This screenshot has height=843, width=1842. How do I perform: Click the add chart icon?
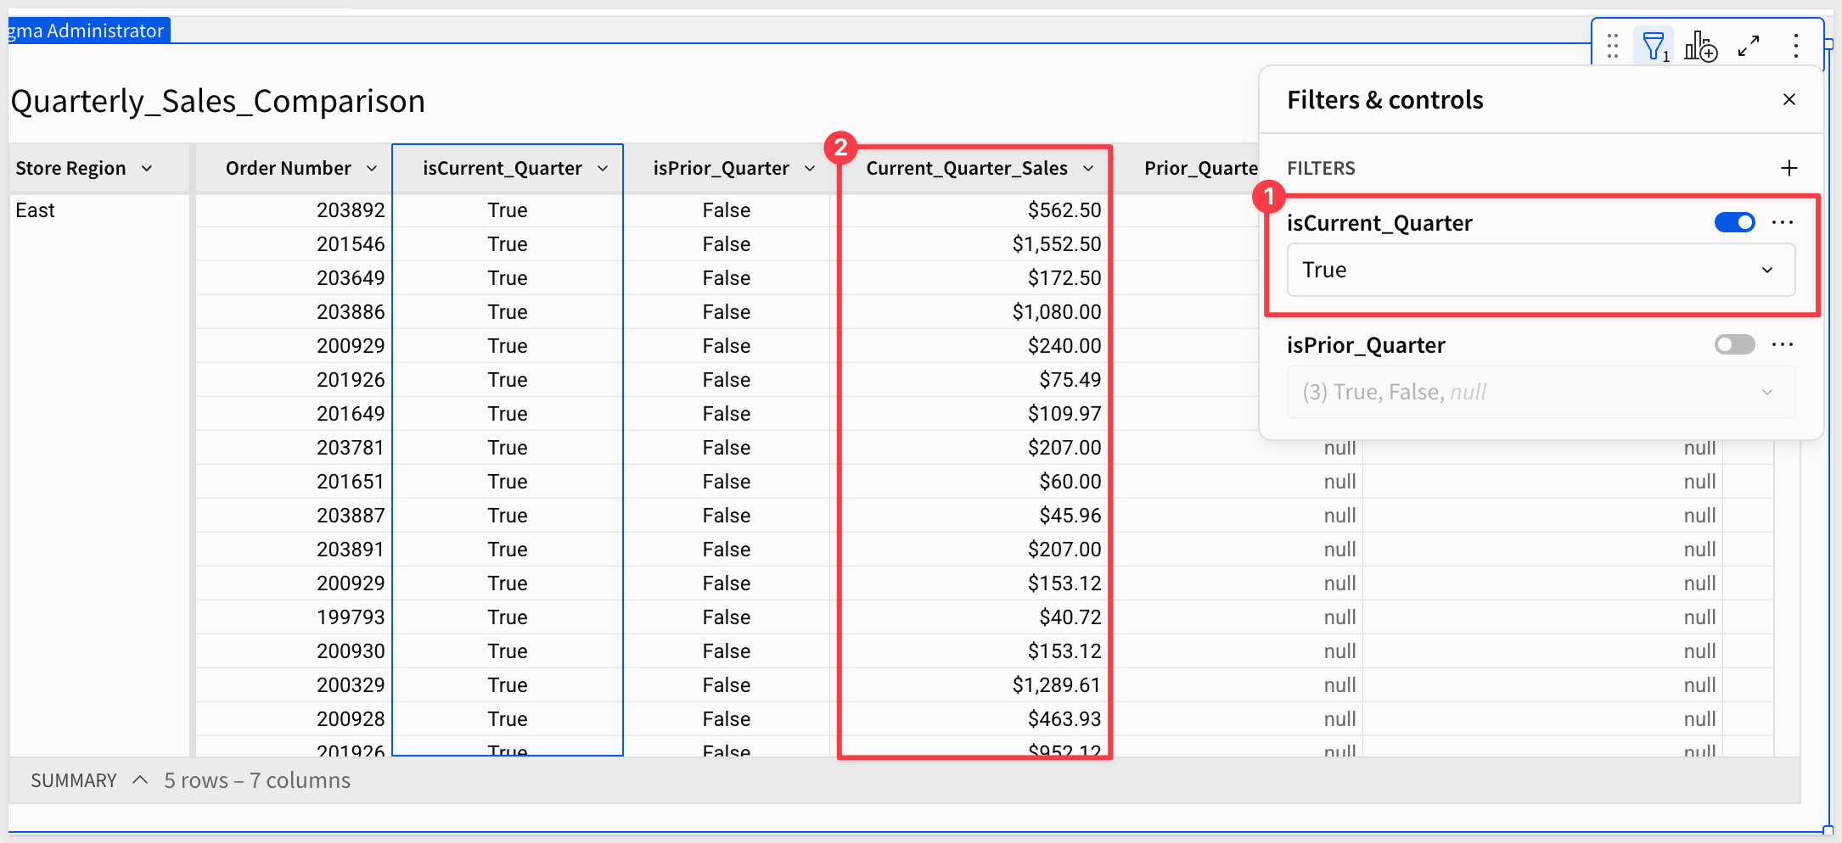[x=1700, y=46]
